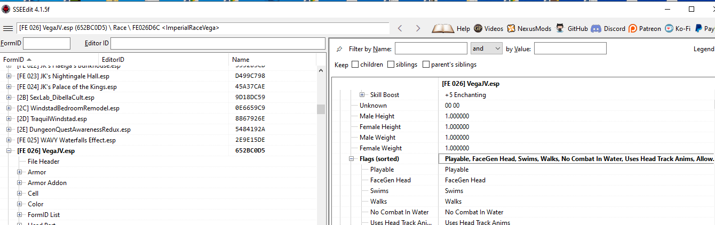Focus the FormID search field
715x225 pixels.
[46, 43]
